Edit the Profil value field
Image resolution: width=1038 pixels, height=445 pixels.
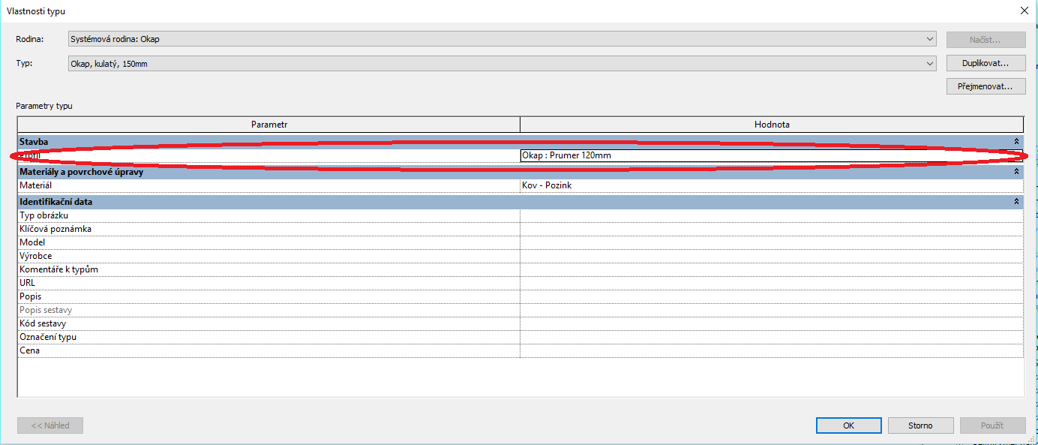click(x=771, y=155)
